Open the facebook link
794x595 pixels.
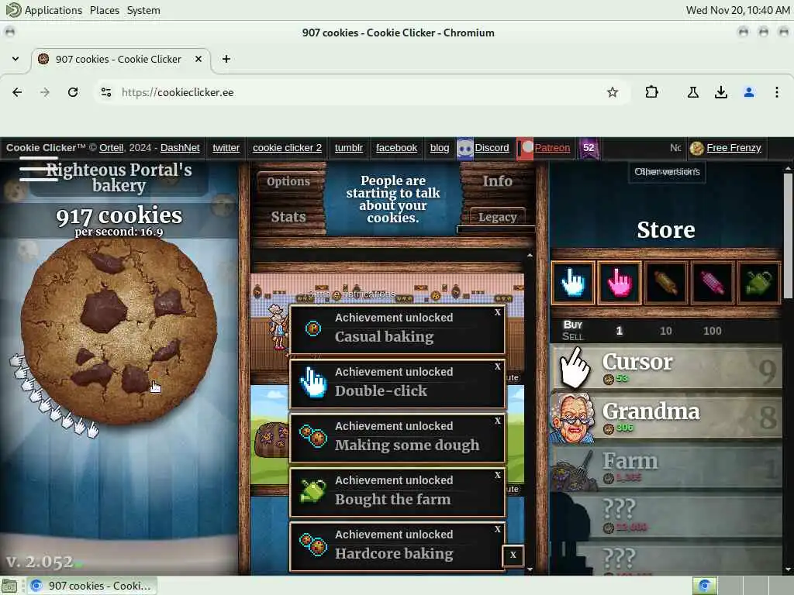pos(396,148)
